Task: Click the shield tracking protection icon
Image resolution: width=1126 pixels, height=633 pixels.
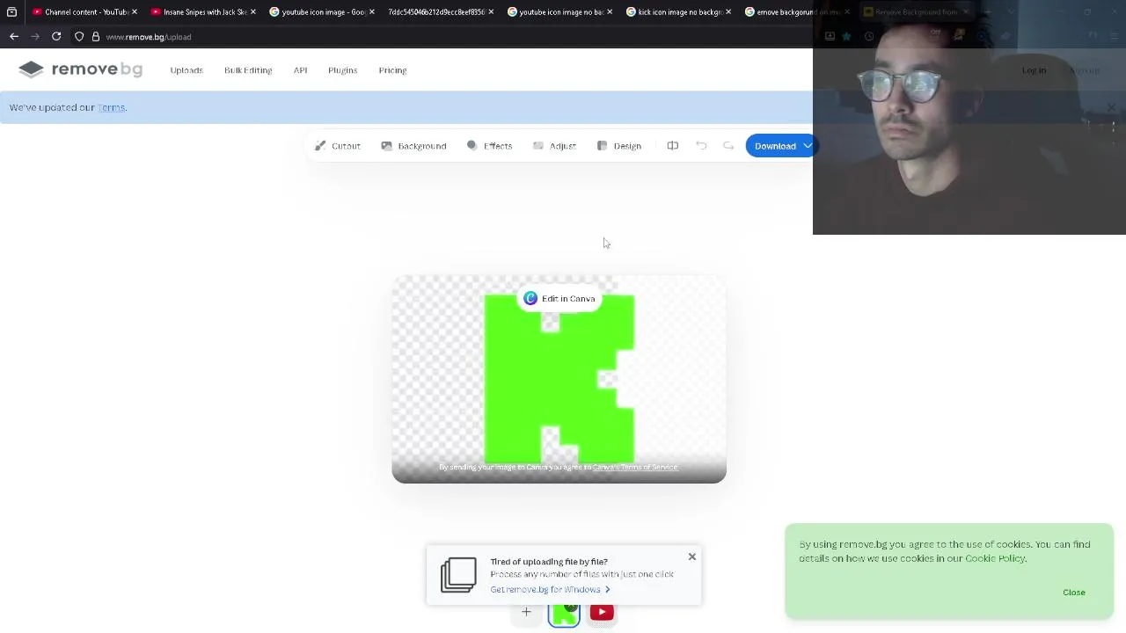Action: pyautogui.click(x=79, y=37)
